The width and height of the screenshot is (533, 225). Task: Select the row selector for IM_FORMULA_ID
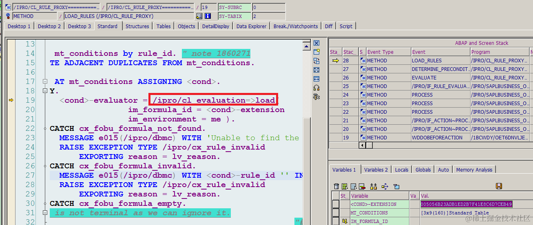(336, 221)
